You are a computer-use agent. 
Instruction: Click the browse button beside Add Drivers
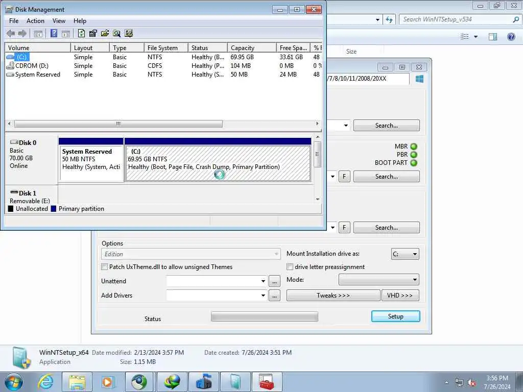tap(274, 296)
